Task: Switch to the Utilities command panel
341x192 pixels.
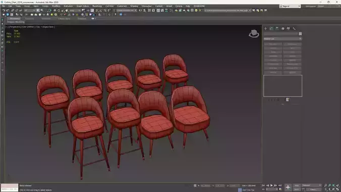Action: coord(294,29)
